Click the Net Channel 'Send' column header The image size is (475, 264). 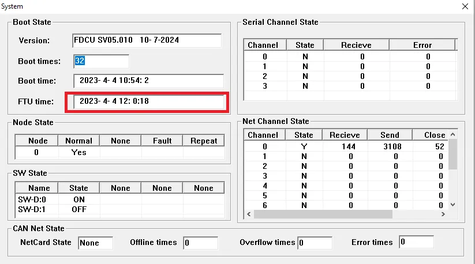(x=390, y=135)
